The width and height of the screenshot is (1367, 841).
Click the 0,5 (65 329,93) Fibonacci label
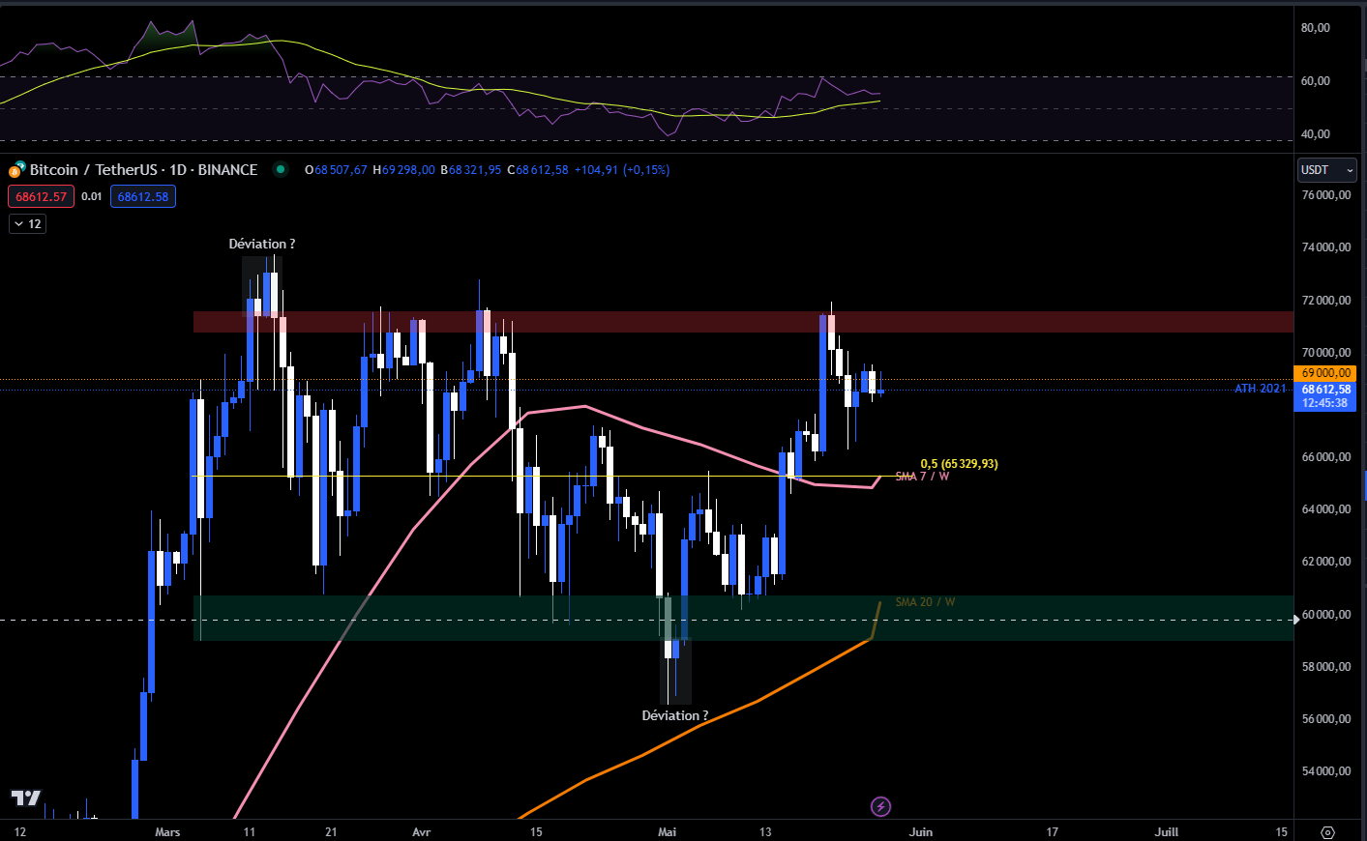957,464
